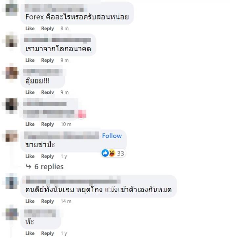Image resolution: width=230 pixels, height=238 pixels.
Task: Like the อุ๊ยยย!!! comment
Action: [x=30, y=92]
